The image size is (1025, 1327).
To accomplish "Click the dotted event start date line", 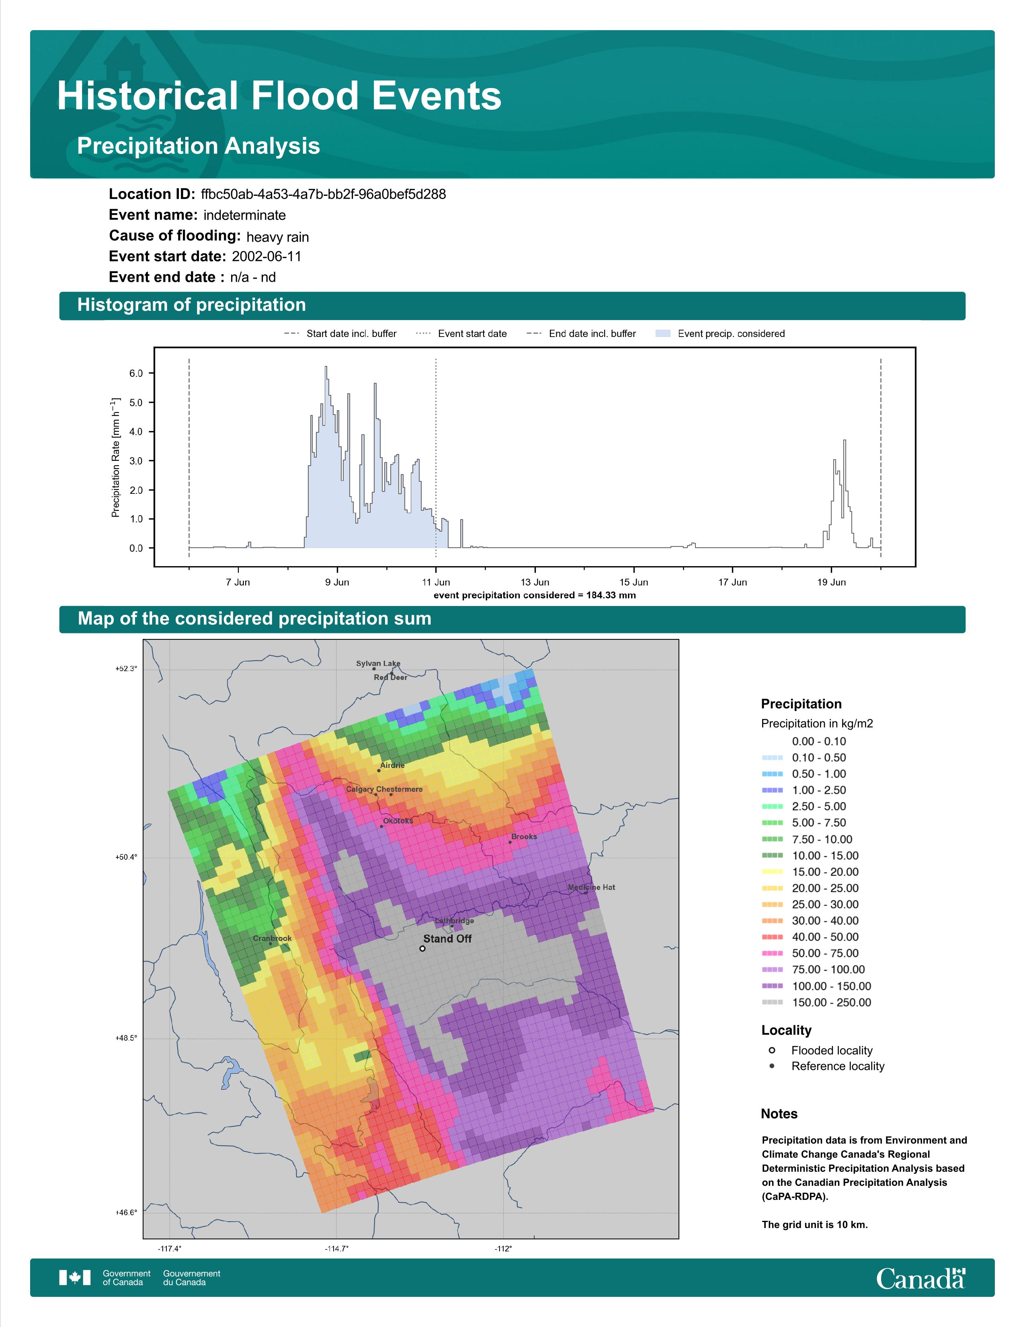I will tap(436, 457).
